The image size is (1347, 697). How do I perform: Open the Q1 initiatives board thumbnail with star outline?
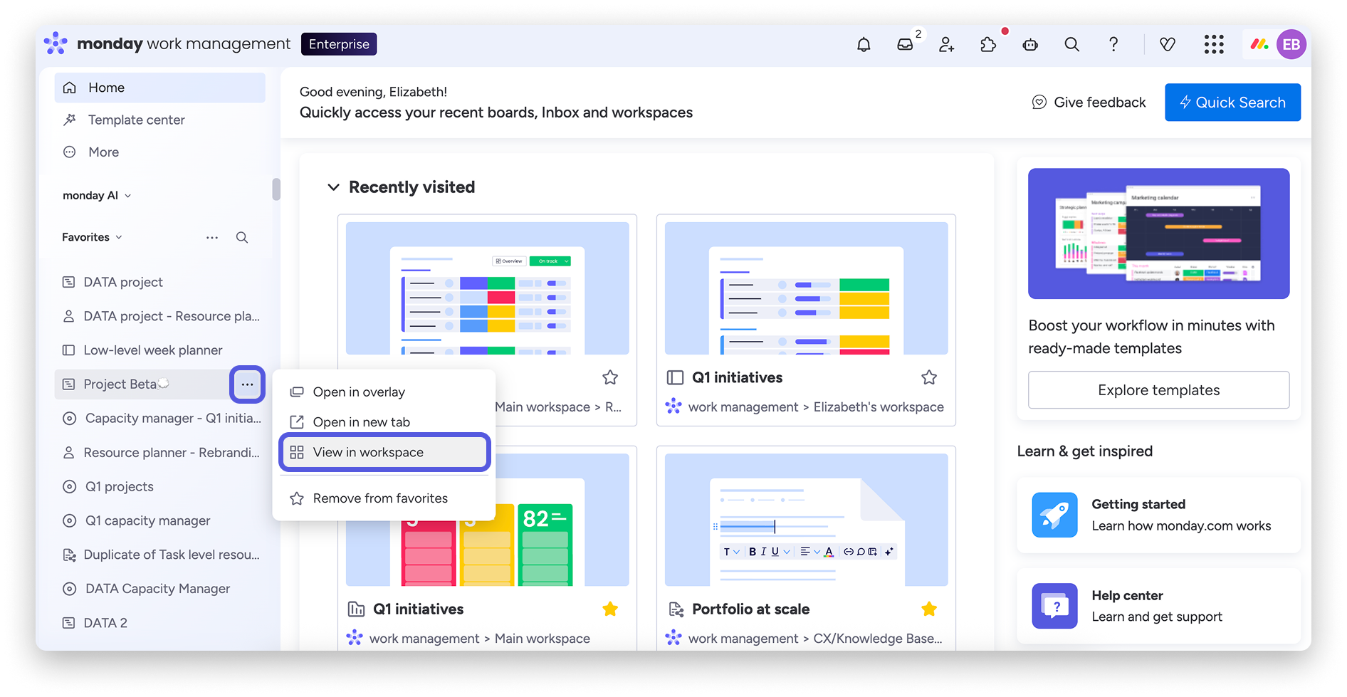(x=807, y=288)
